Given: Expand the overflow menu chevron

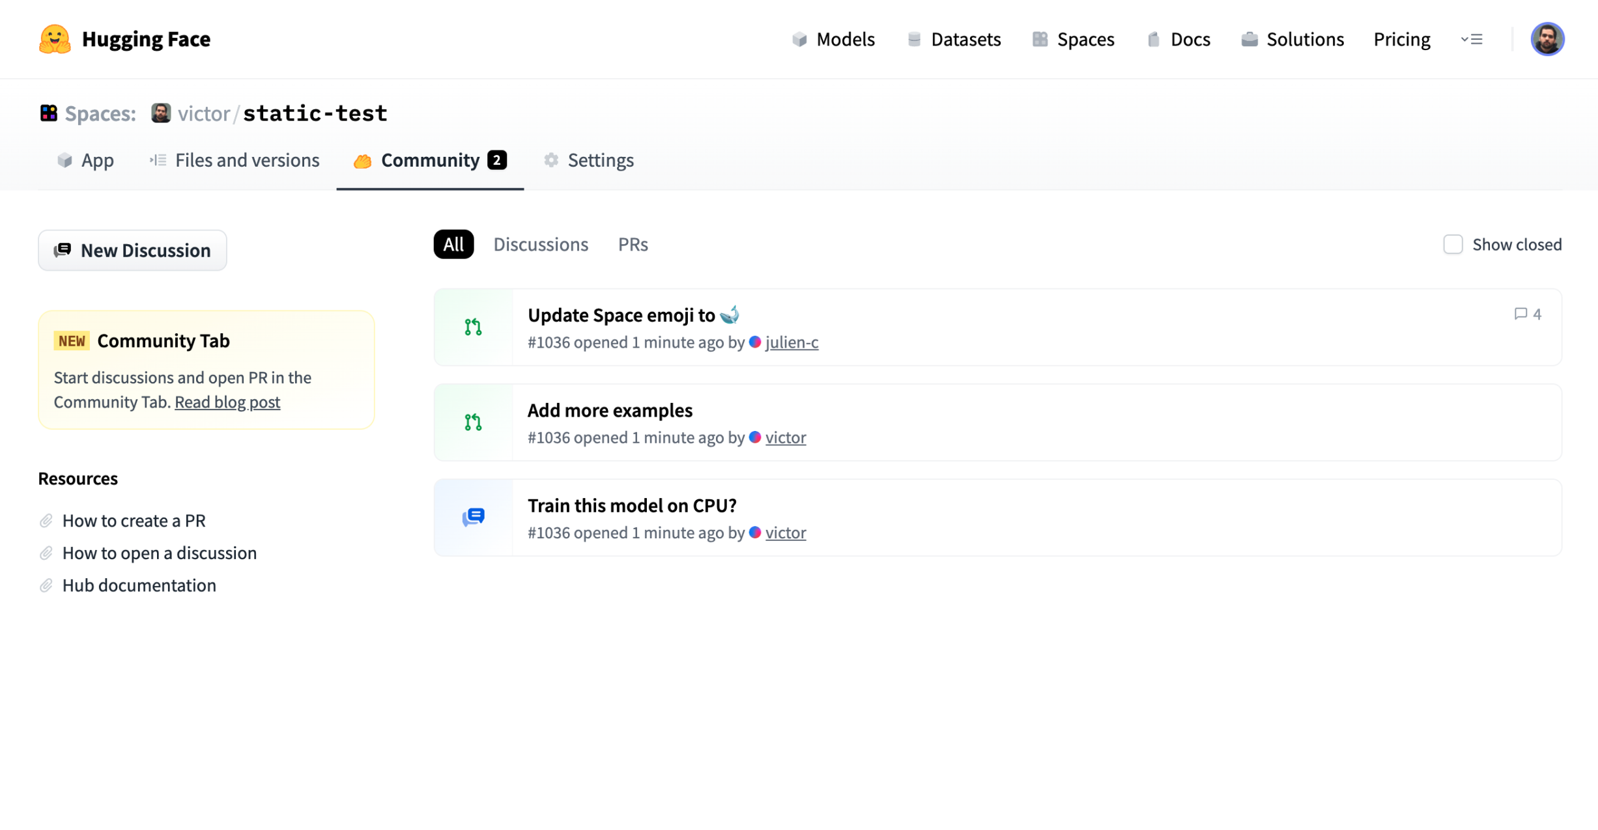Looking at the screenshot, I should [1472, 39].
